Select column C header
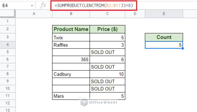197x112 pixels. click(x=107, y=14)
